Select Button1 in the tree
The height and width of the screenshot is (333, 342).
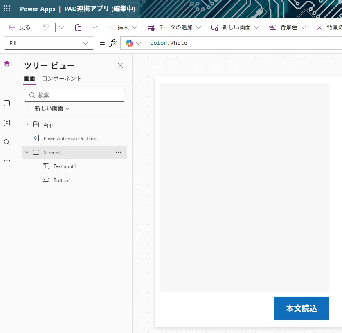pyautogui.click(x=62, y=180)
